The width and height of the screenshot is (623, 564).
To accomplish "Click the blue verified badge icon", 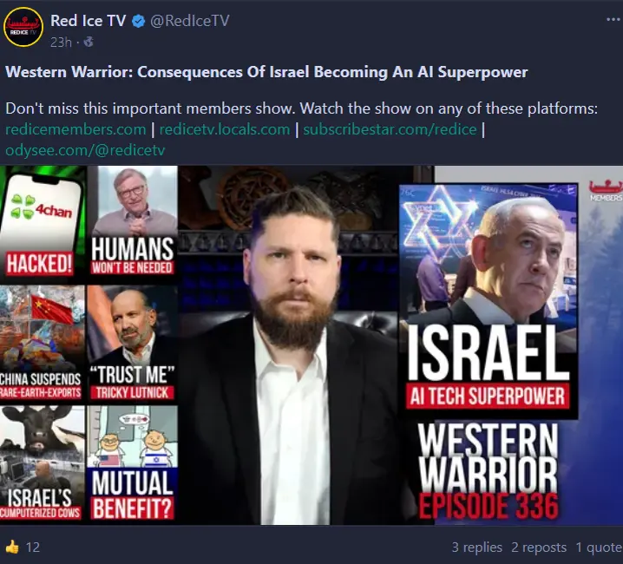I will pyautogui.click(x=138, y=21).
